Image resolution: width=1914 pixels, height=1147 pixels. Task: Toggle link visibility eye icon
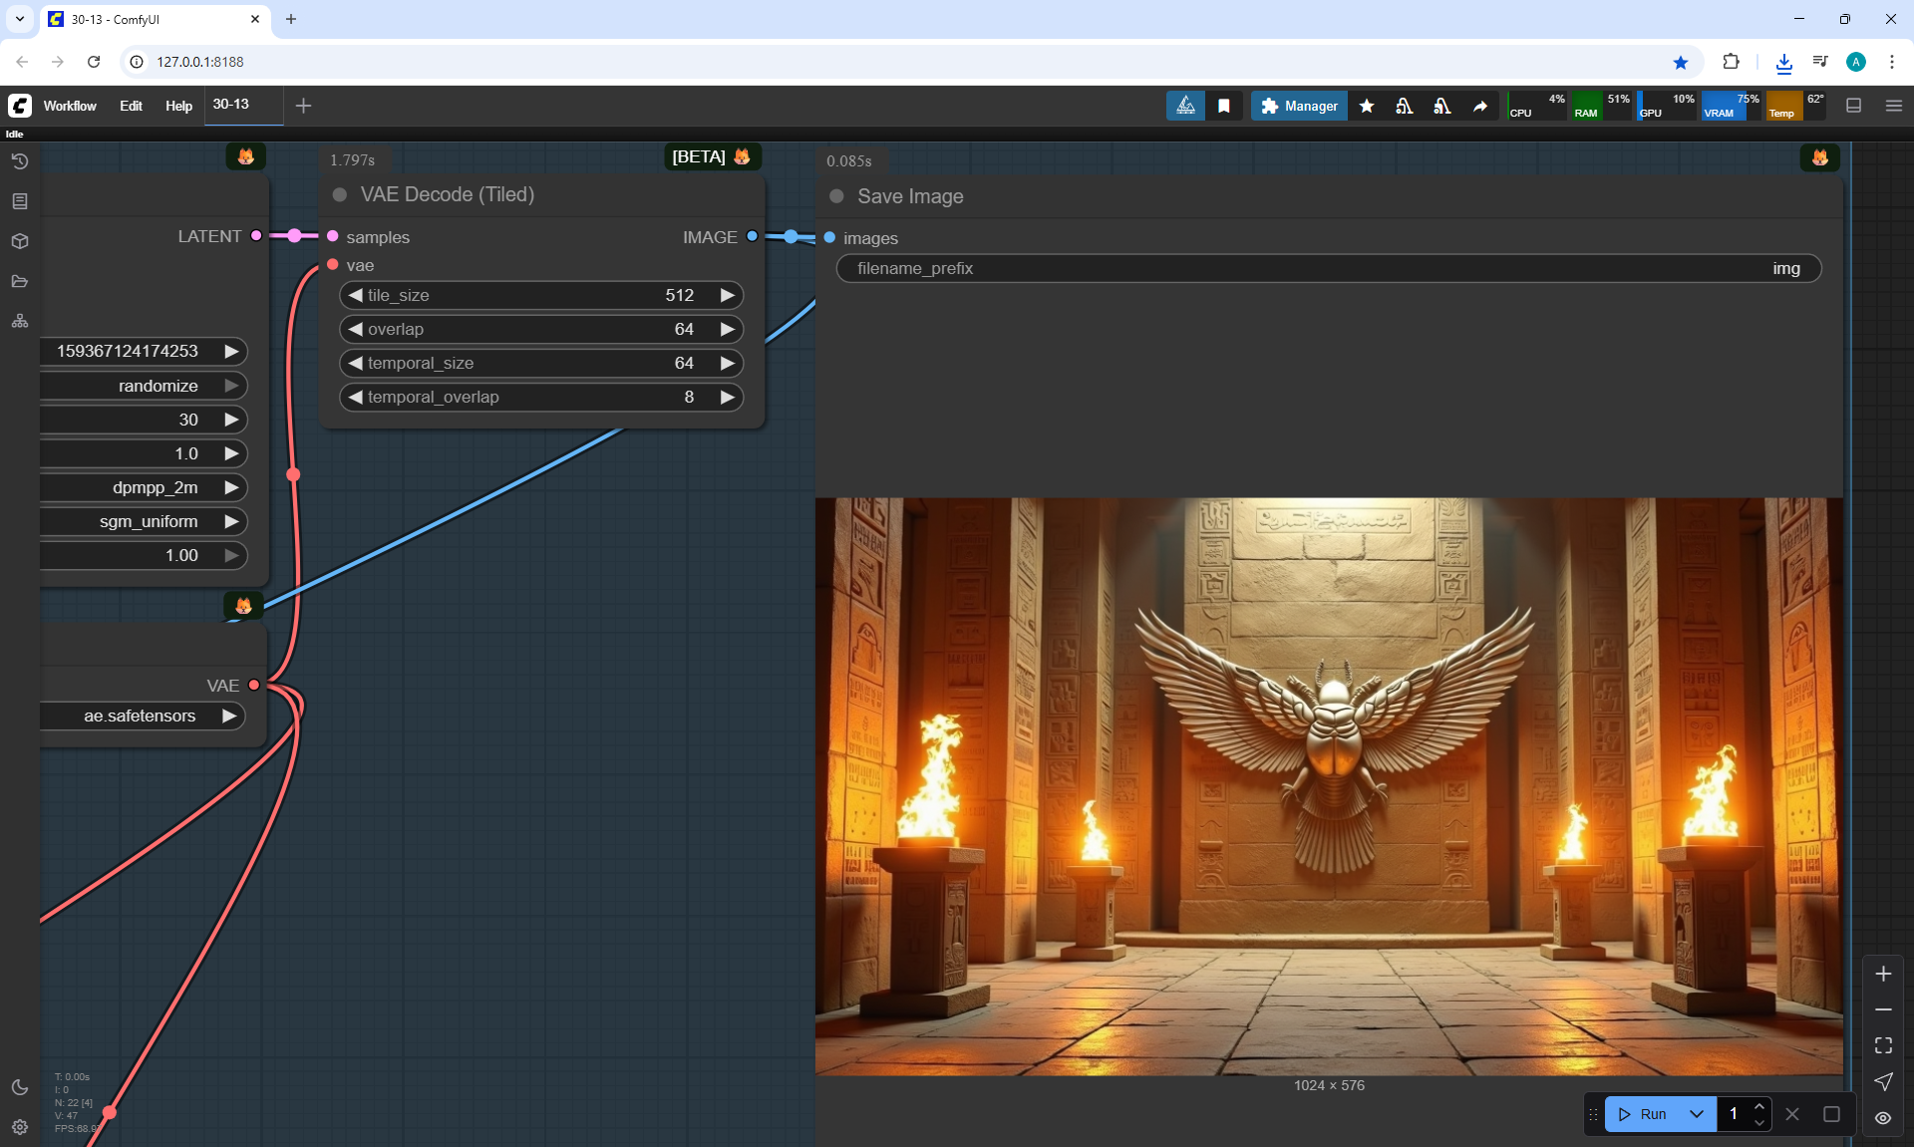1883,1118
